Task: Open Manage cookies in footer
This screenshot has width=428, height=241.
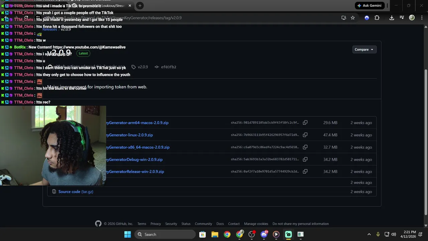Action: pos(256,224)
